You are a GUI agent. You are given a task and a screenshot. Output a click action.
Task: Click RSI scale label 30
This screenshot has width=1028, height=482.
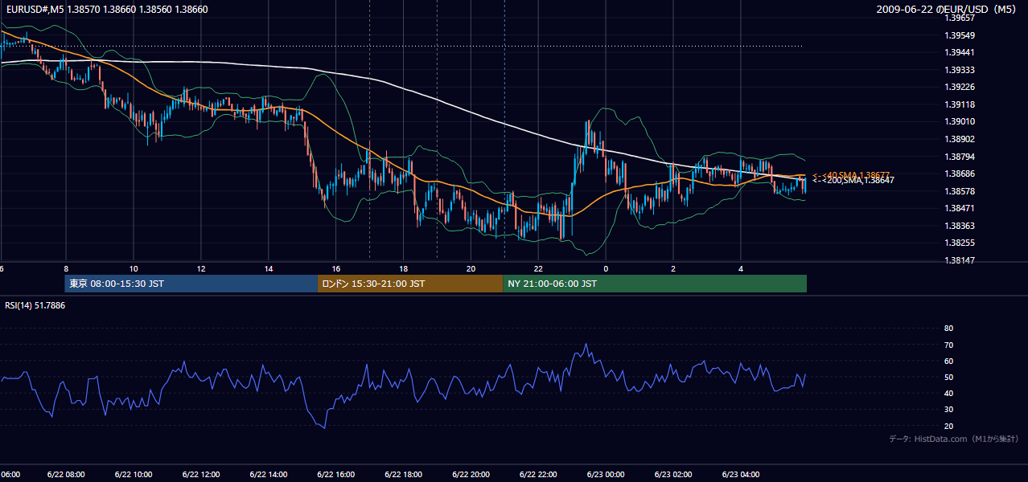click(x=948, y=410)
